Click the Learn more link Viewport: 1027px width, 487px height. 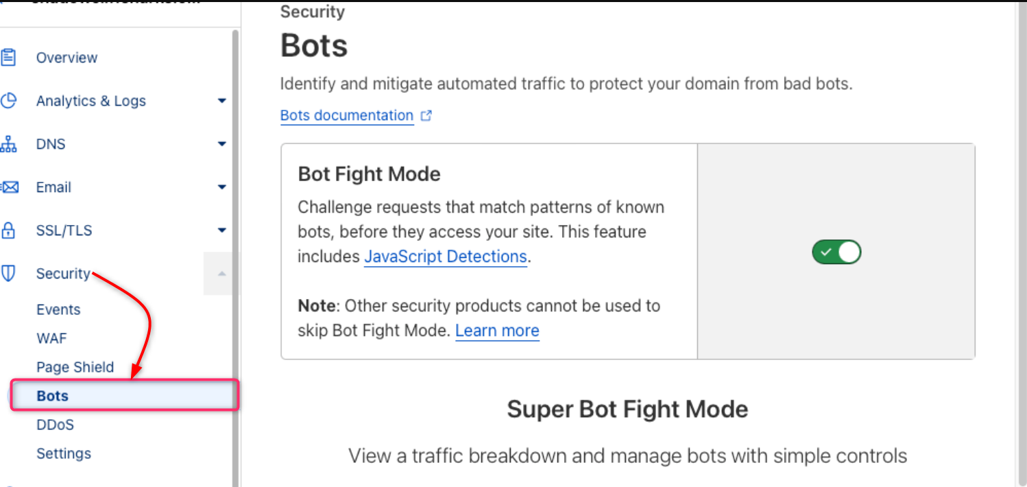[x=497, y=331]
